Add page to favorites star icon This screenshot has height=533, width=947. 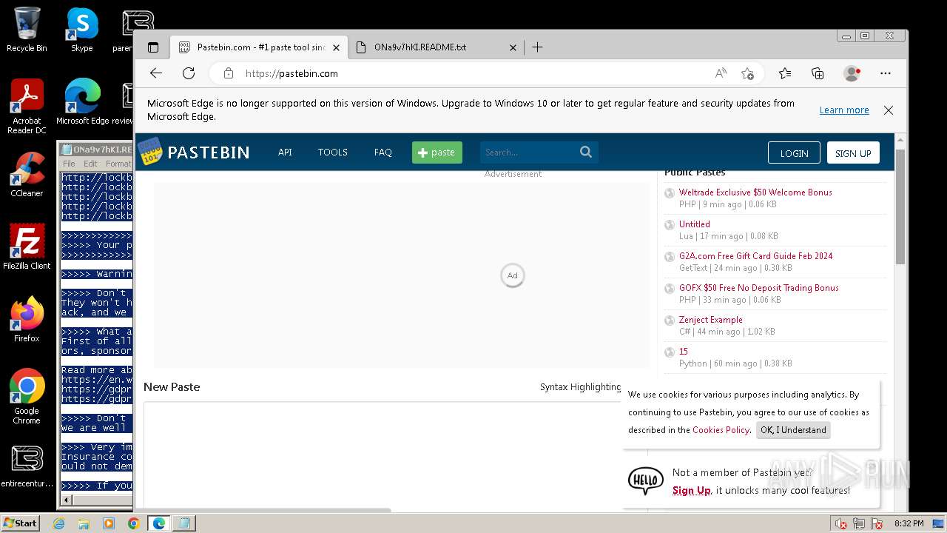click(x=747, y=73)
